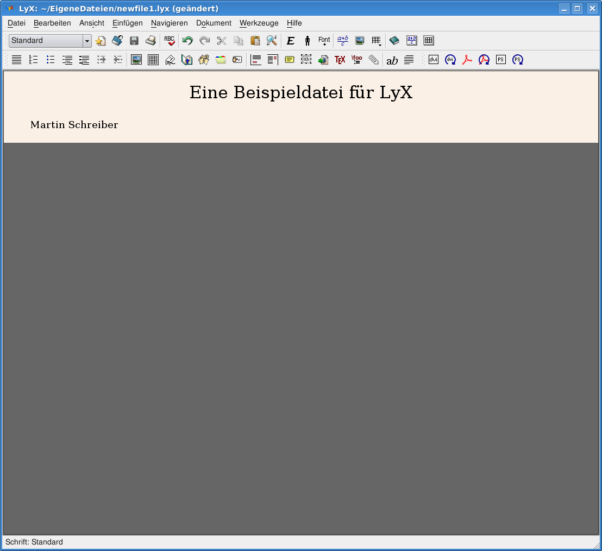Insert float figure icon in second toolbar
Viewport: 602px width, 551px height.
pos(136,60)
